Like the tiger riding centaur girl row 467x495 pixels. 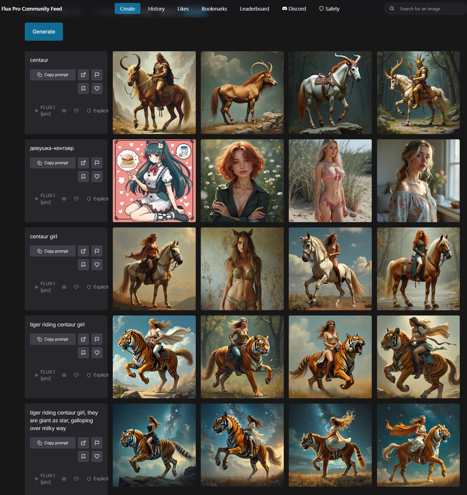click(x=97, y=353)
